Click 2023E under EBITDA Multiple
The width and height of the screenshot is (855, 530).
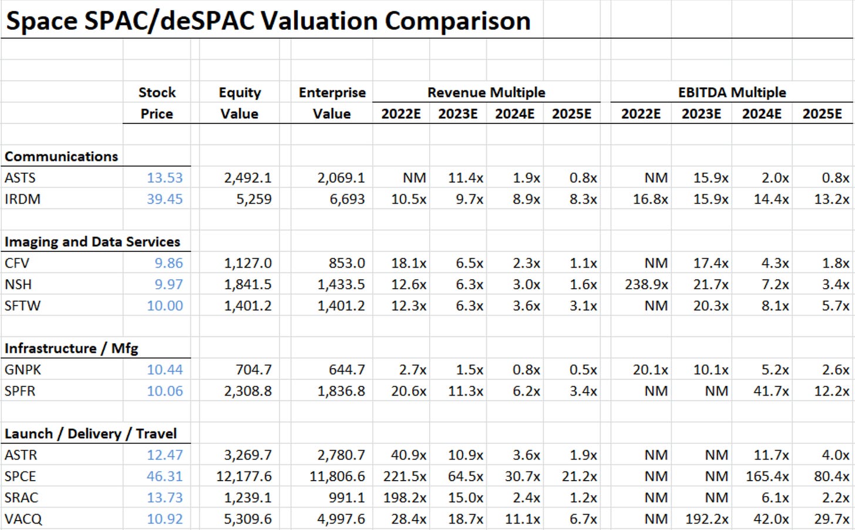(701, 114)
